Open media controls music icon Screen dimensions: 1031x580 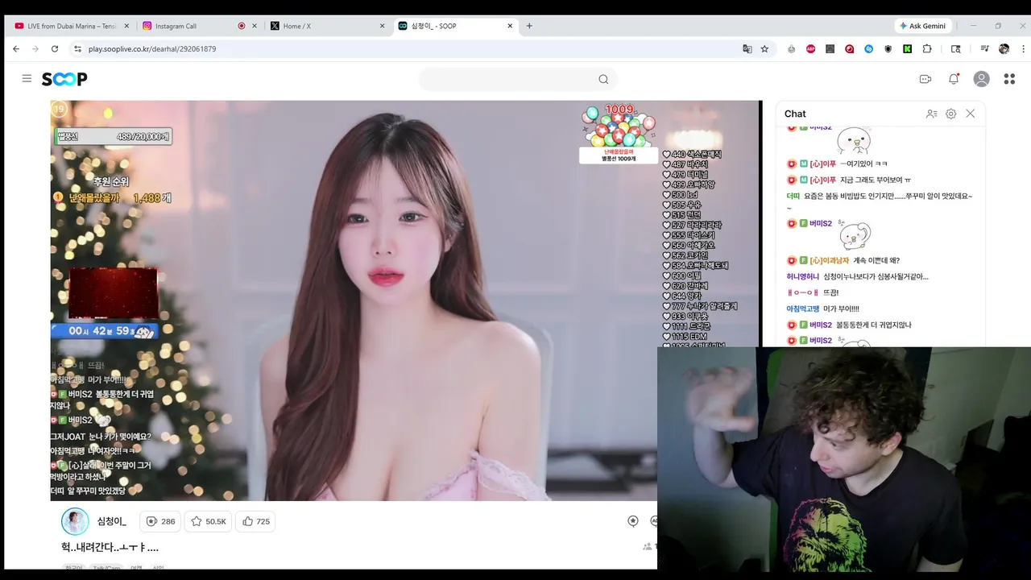click(x=984, y=49)
